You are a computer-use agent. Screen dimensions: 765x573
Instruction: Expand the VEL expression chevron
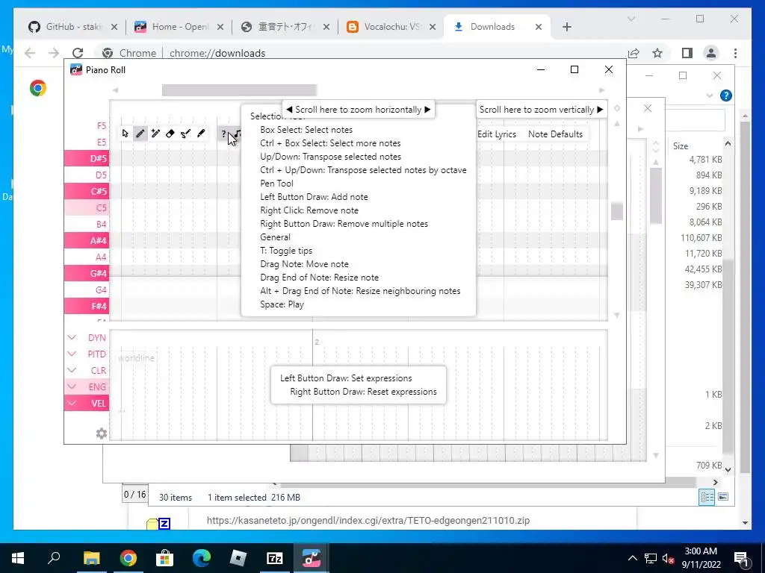72,403
